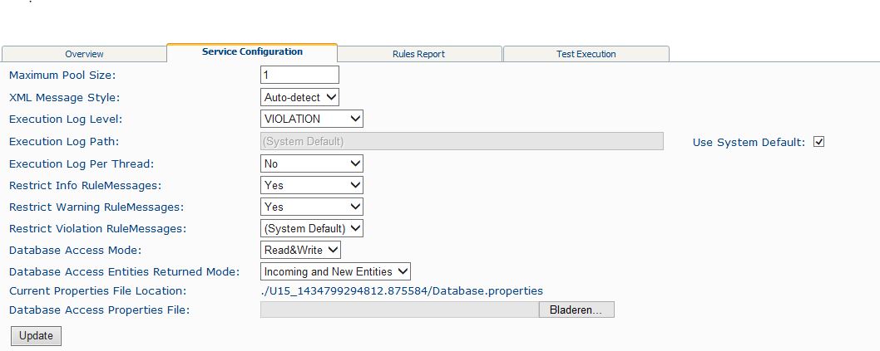Click the disabled Execution Log Path field
Viewport: 880px width, 351px height.
[x=462, y=141]
